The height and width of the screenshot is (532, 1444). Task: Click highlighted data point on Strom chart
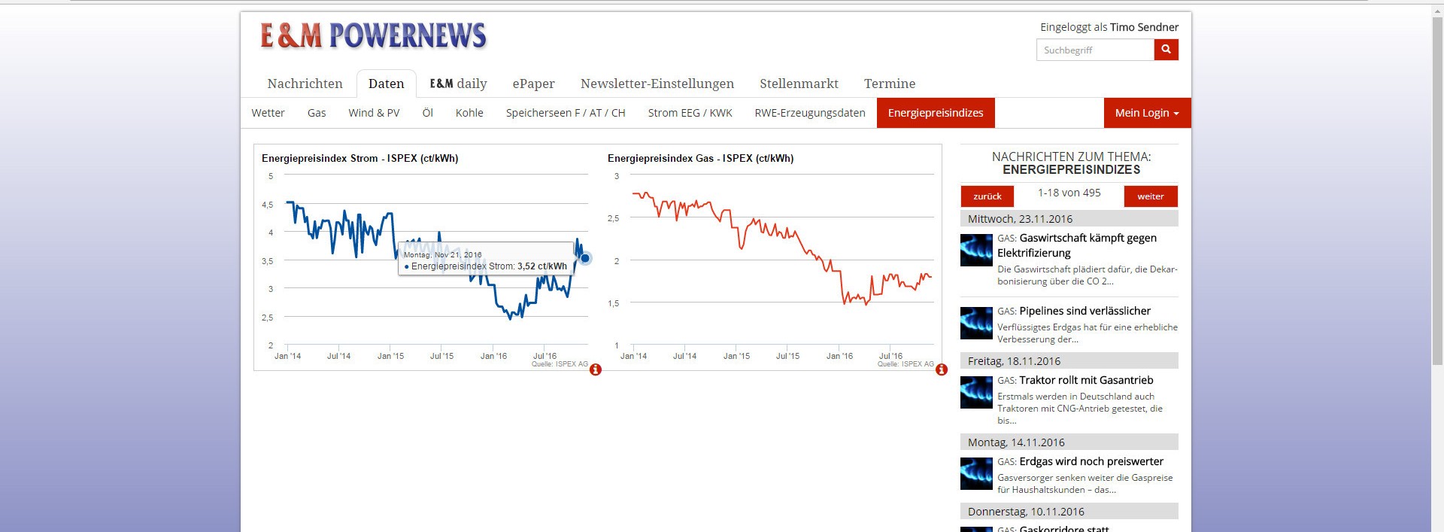click(x=585, y=258)
